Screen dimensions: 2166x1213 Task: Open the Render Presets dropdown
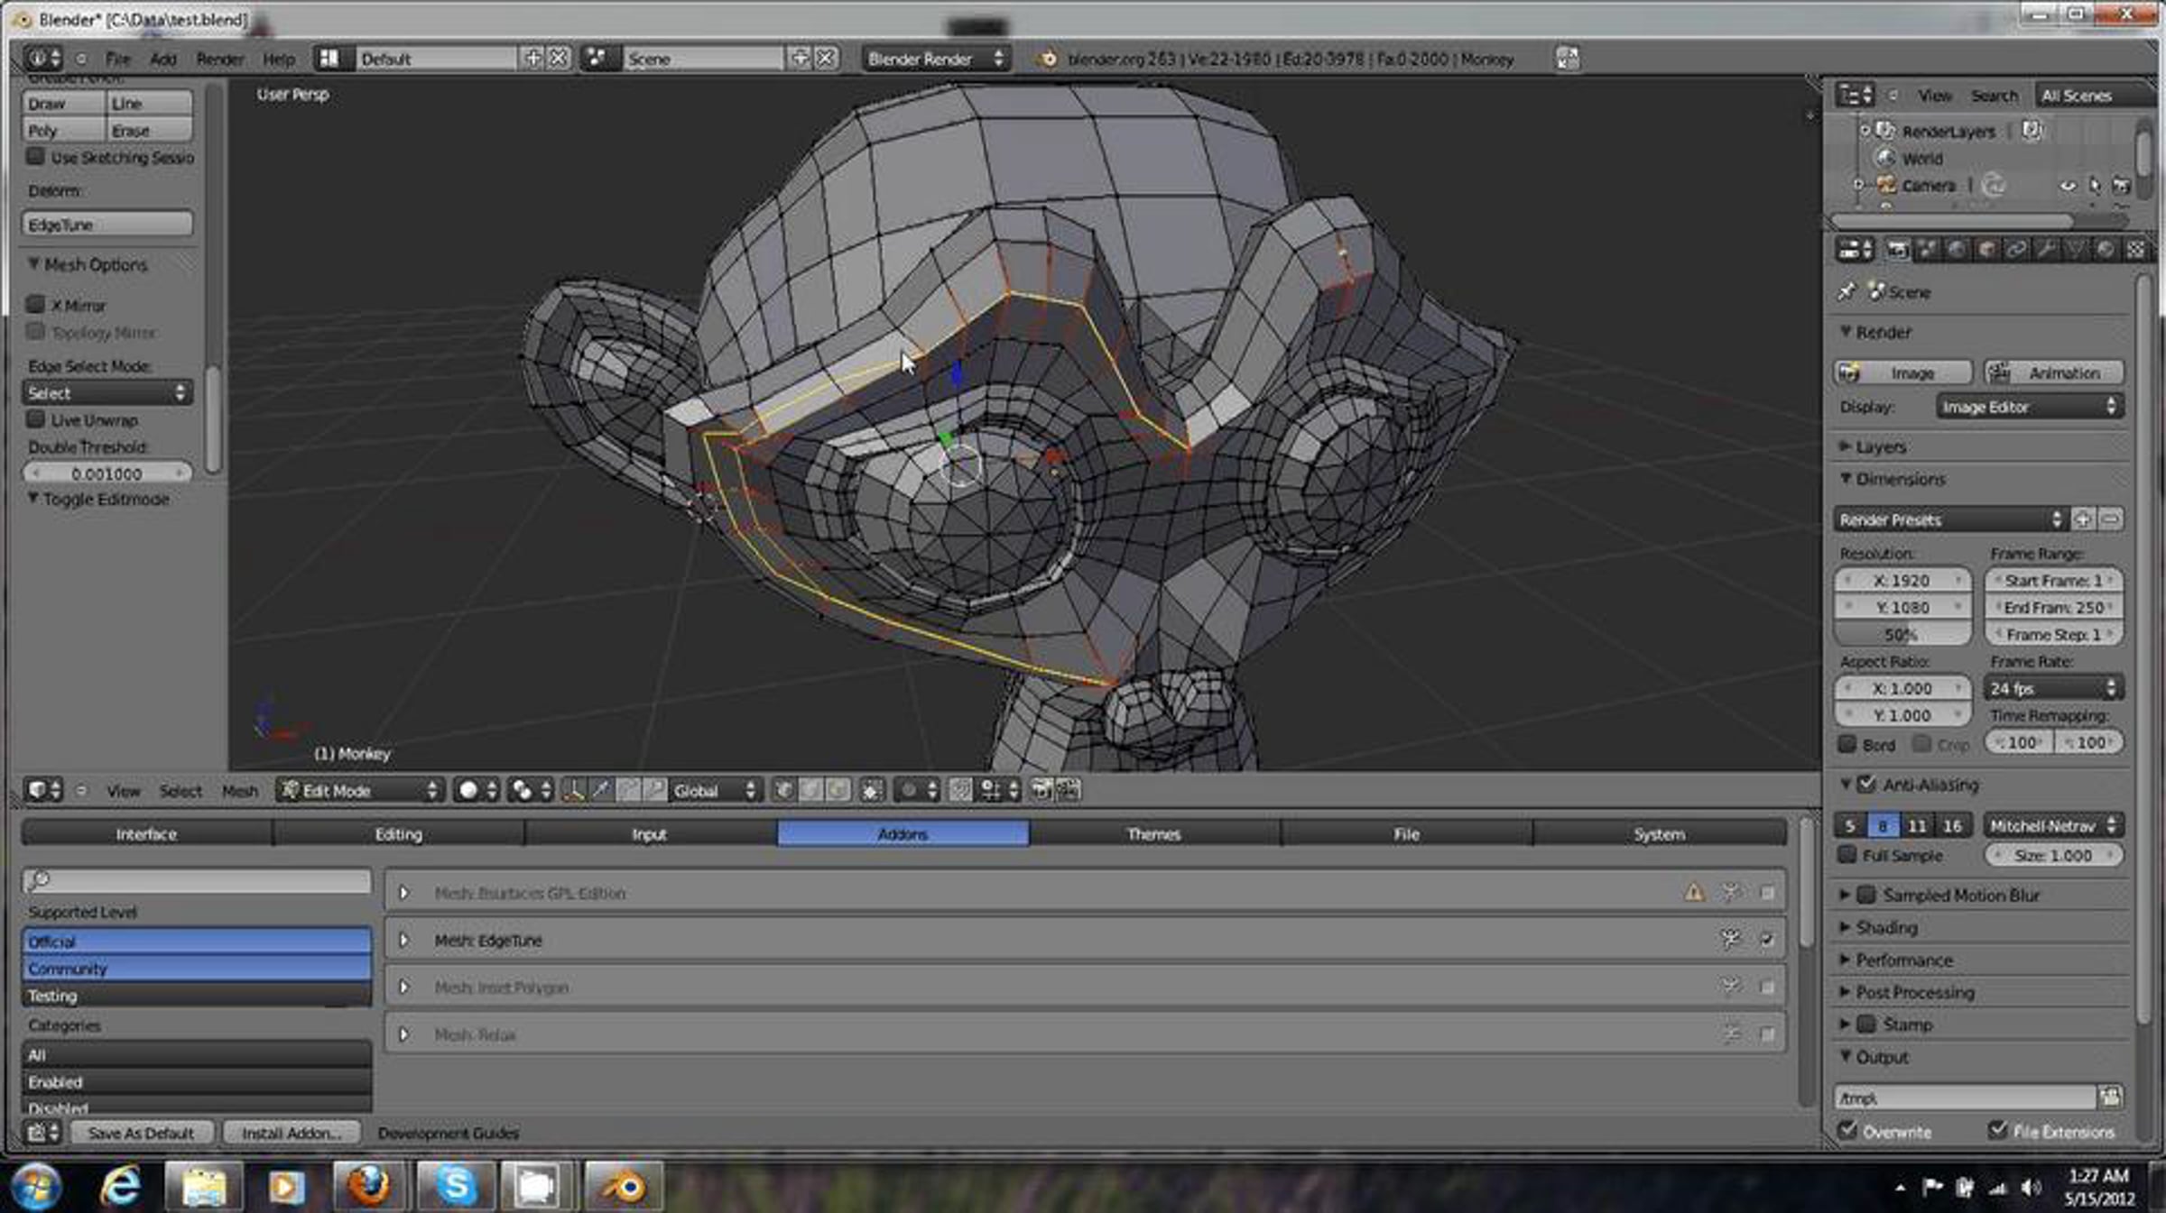(1950, 519)
